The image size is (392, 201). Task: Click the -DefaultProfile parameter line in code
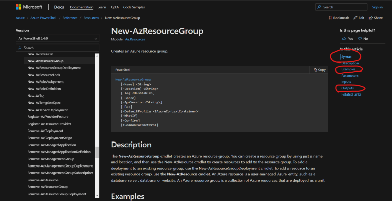(160, 111)
